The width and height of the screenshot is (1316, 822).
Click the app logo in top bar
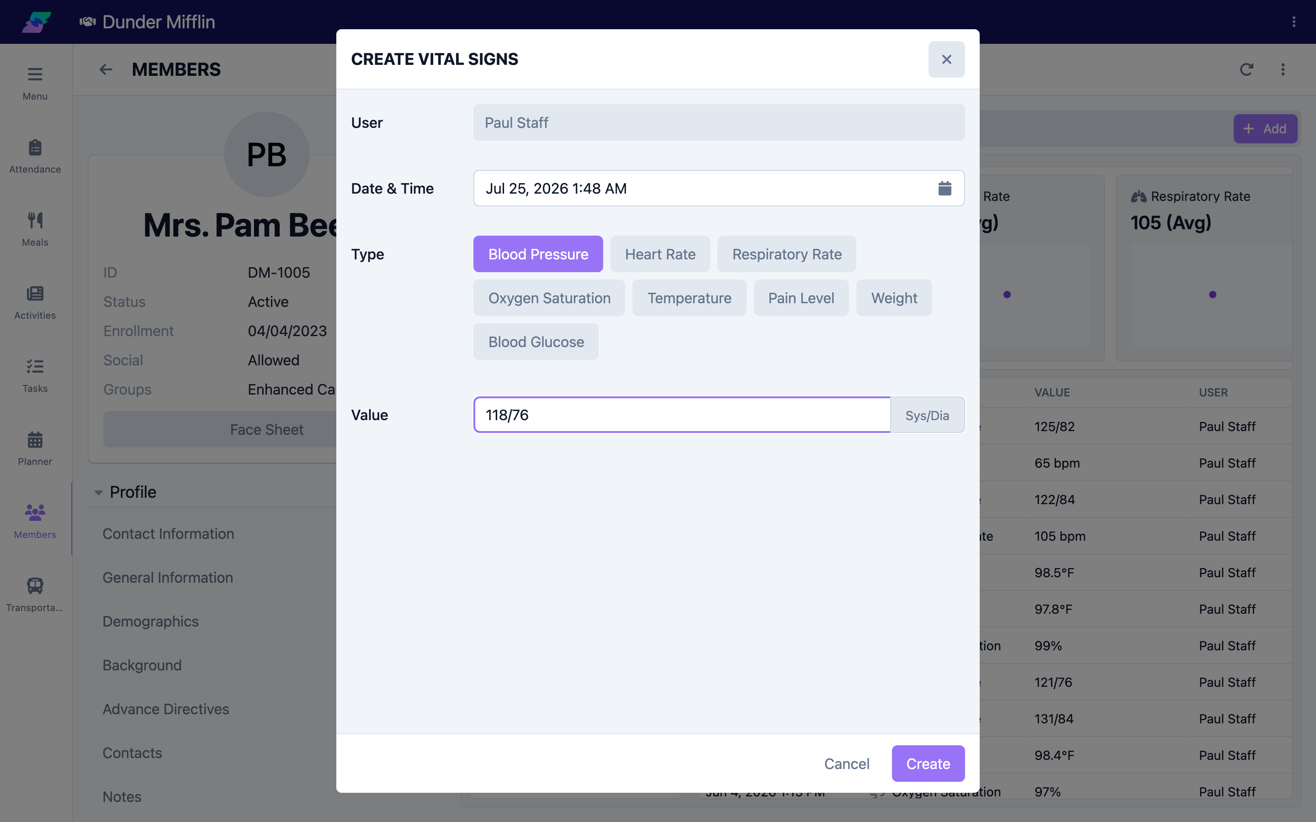tap(37, 22)
